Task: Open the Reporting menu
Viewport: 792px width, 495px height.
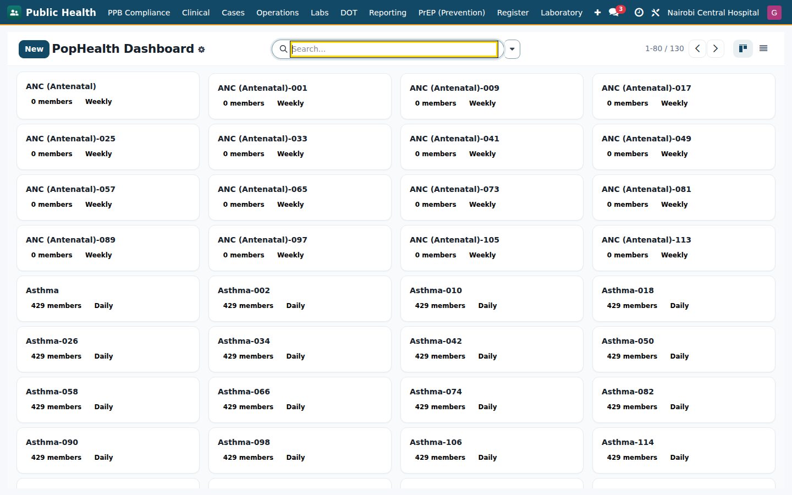Action: 388,12
